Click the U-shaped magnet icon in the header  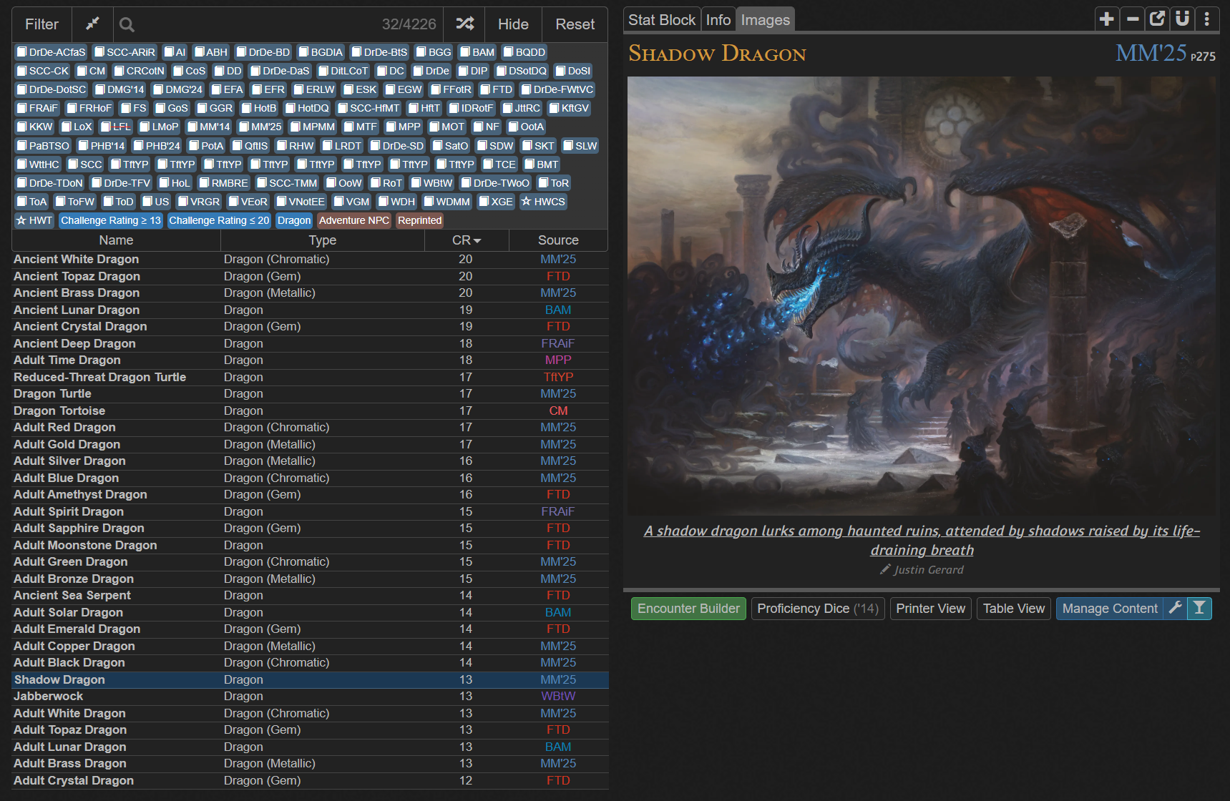click(x=1182, y=19)
